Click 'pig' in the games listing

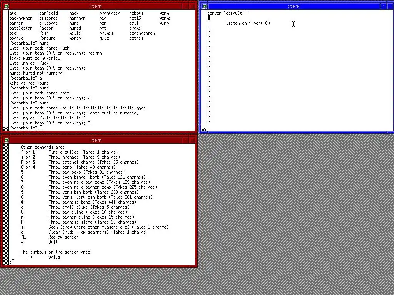[103, 18]
